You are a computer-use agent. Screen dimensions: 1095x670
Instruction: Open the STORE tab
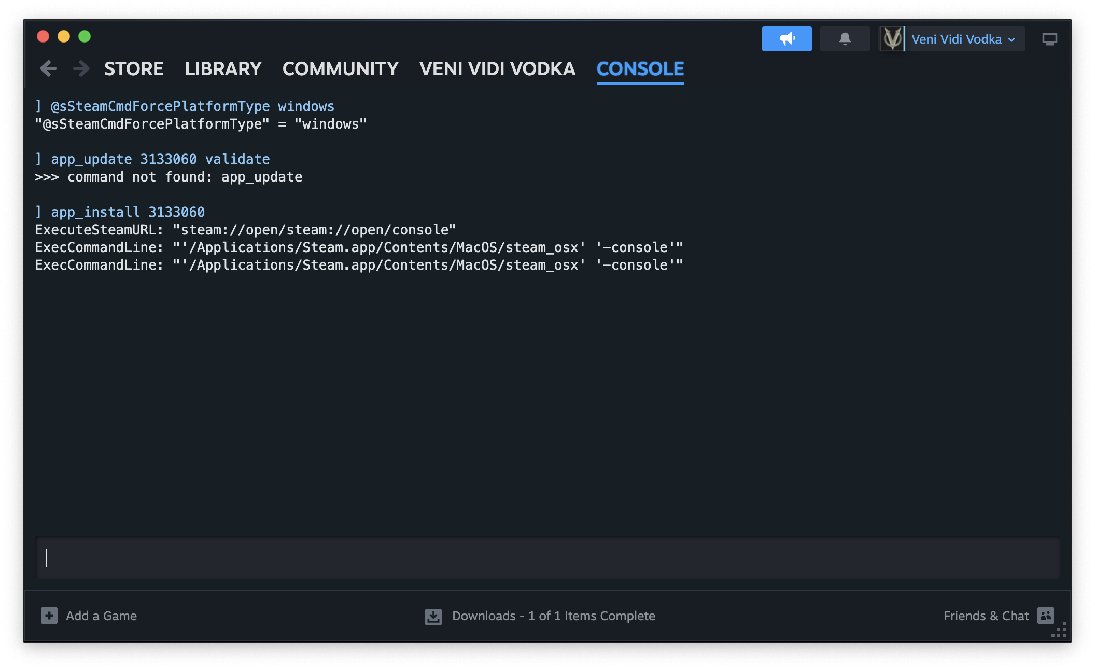coord(134,69)
